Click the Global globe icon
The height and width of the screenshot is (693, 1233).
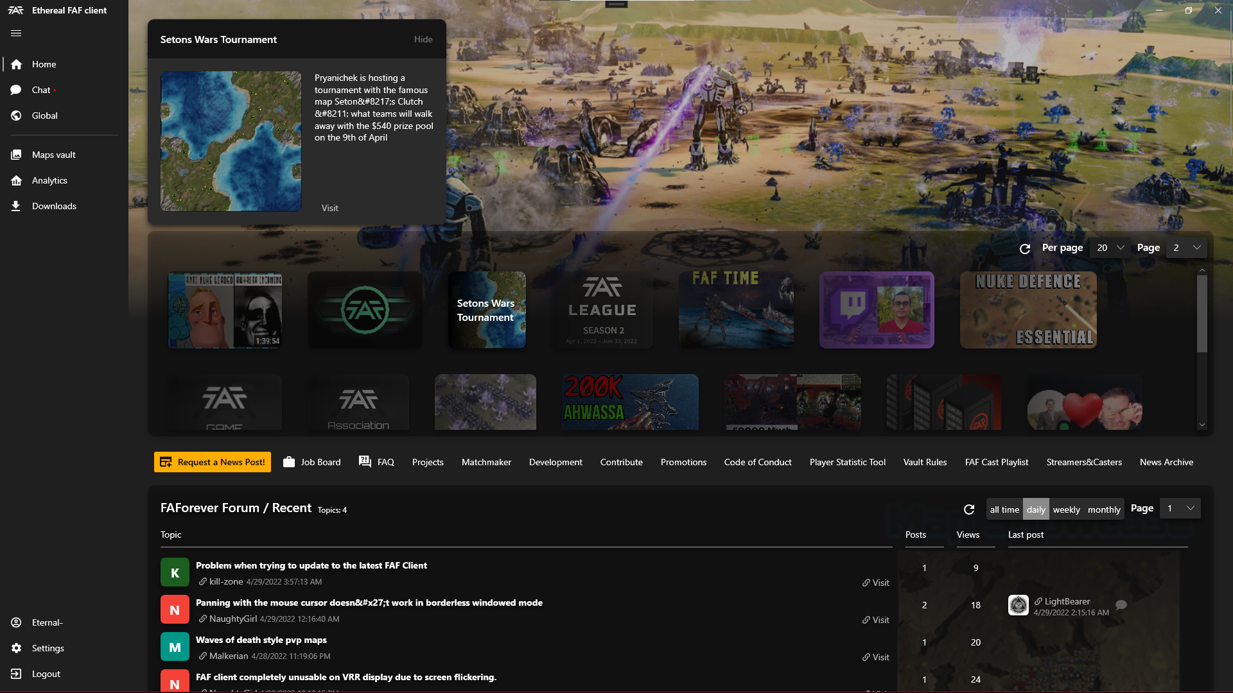click(x=16, y=116)
